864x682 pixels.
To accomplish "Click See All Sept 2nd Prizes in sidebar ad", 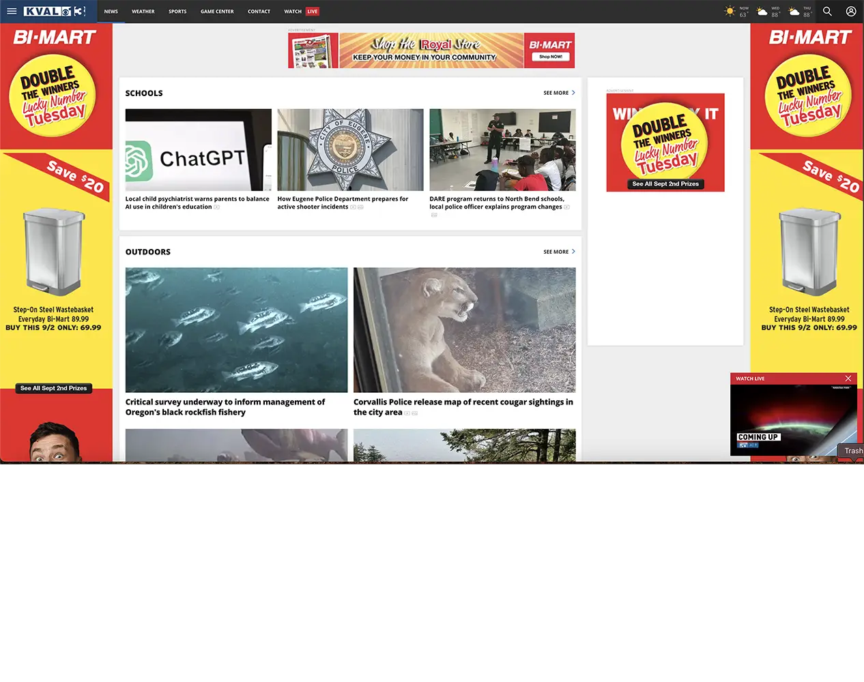I will coord(665,184).
